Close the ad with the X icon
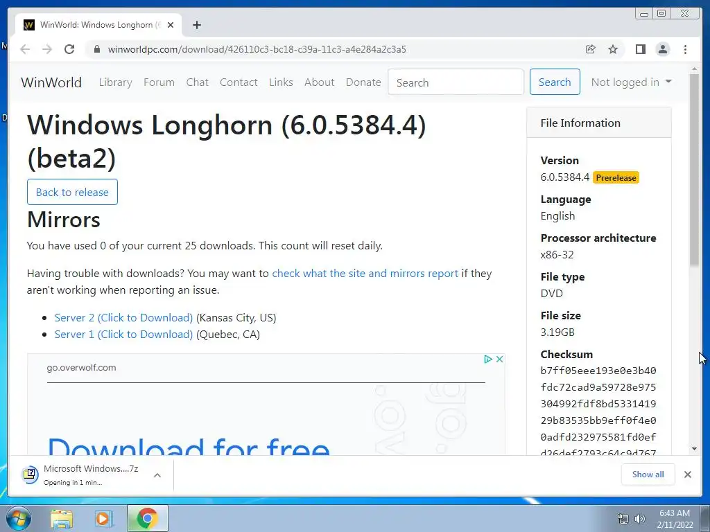The height and width of the screenshot is (532, 710). (499, 360)
